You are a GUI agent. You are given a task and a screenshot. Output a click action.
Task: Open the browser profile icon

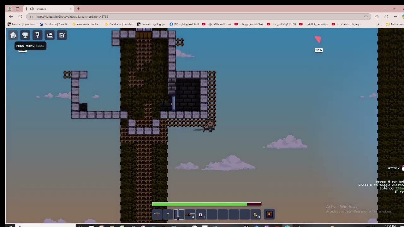click(x=9, y=9)
